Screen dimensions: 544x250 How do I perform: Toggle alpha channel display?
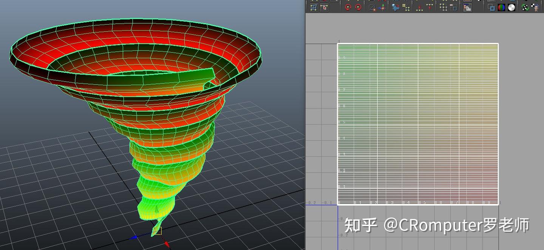[x=512, y=8]
